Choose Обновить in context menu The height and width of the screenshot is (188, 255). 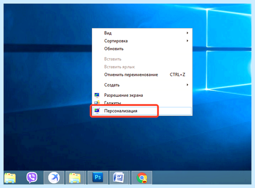pos(142,49)
